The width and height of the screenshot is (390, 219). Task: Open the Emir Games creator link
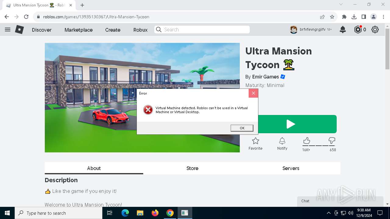coord(265,77)
